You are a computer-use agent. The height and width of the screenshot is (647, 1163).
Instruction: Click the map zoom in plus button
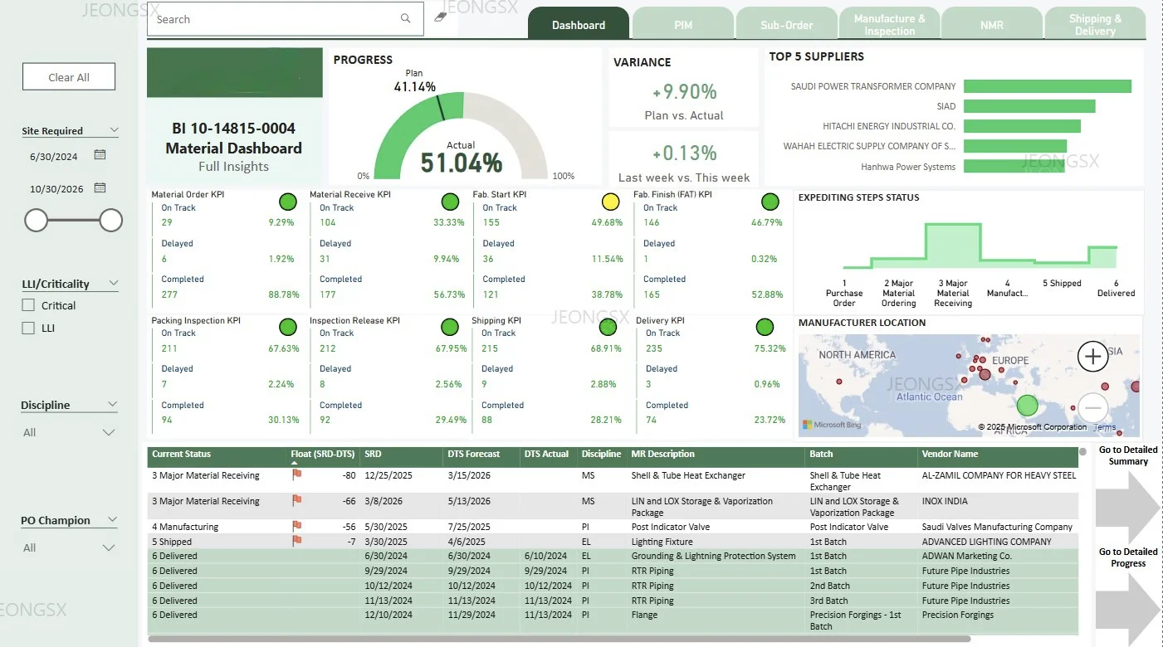pyautogui.click(x=1093, y=357)
